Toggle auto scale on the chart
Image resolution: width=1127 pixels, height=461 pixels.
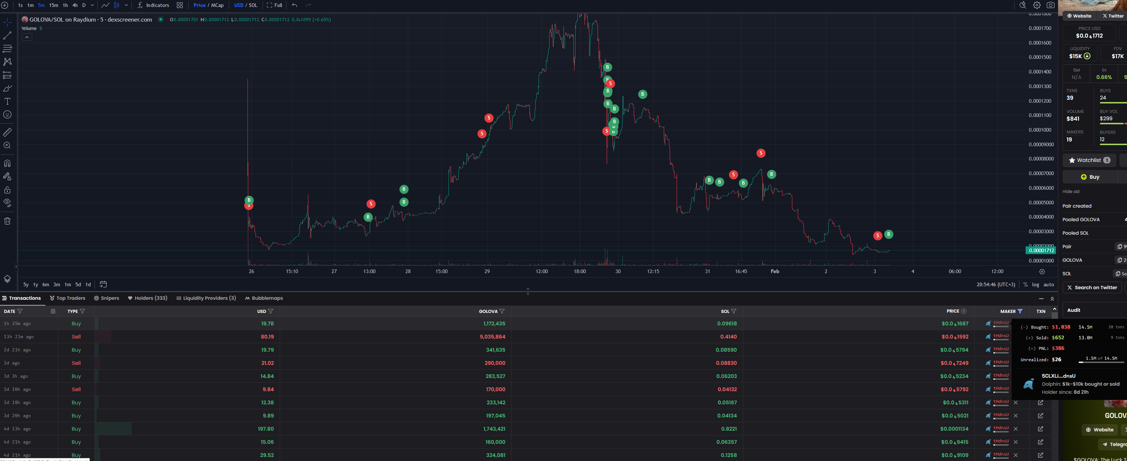click(x=1049, y=284)
